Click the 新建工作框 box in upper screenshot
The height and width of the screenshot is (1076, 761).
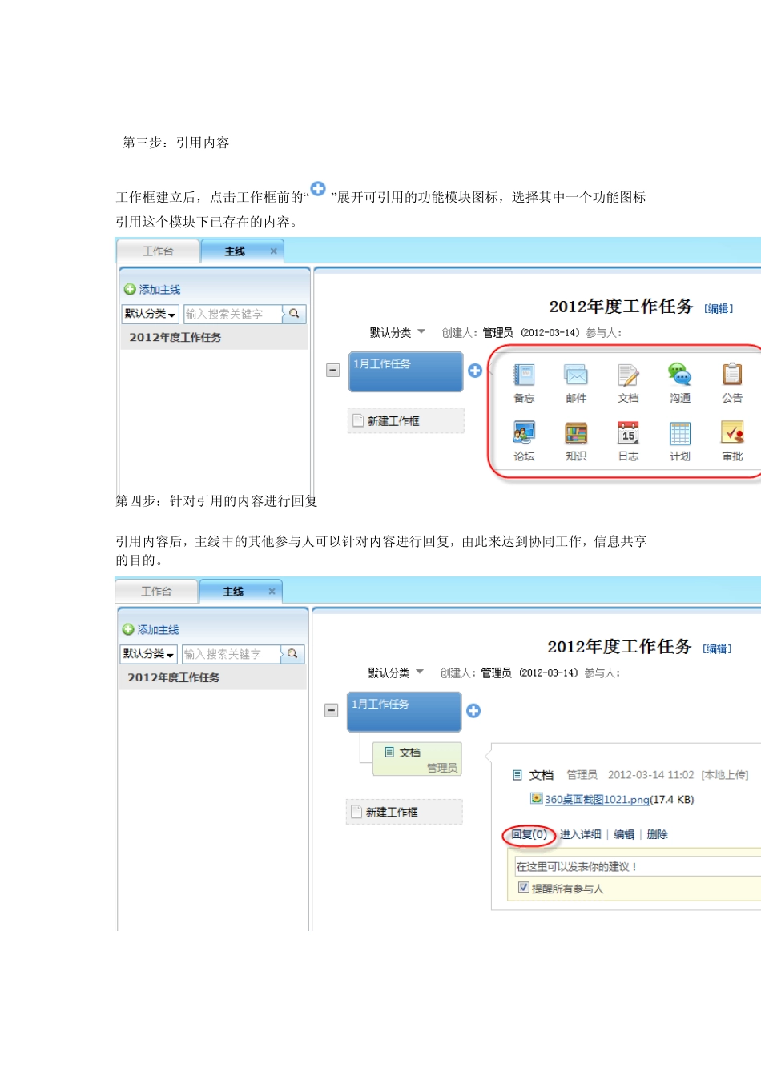tap(406, 420)
